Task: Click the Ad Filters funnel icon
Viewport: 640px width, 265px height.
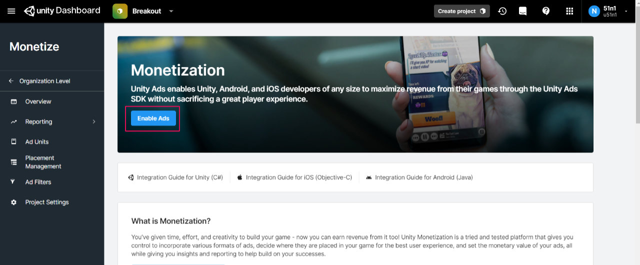Action: 13,182
